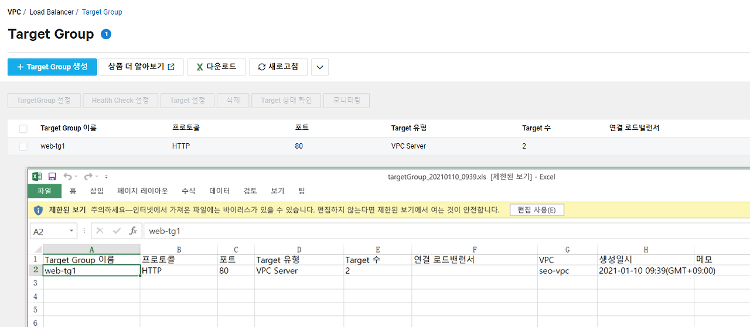750x327 pixels.
Task: Click the Target 설정 button
Action: pyautogui.click(x=187, y=101)
